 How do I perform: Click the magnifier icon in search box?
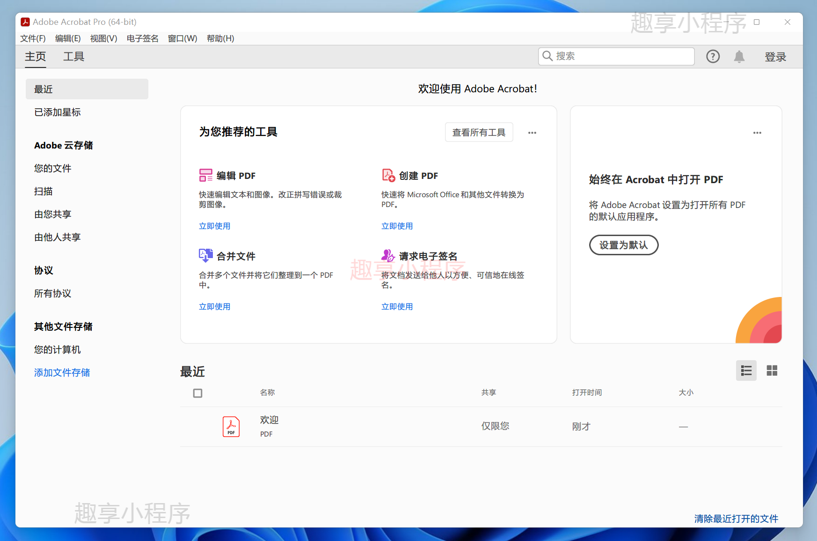click(x=547, y=56)
